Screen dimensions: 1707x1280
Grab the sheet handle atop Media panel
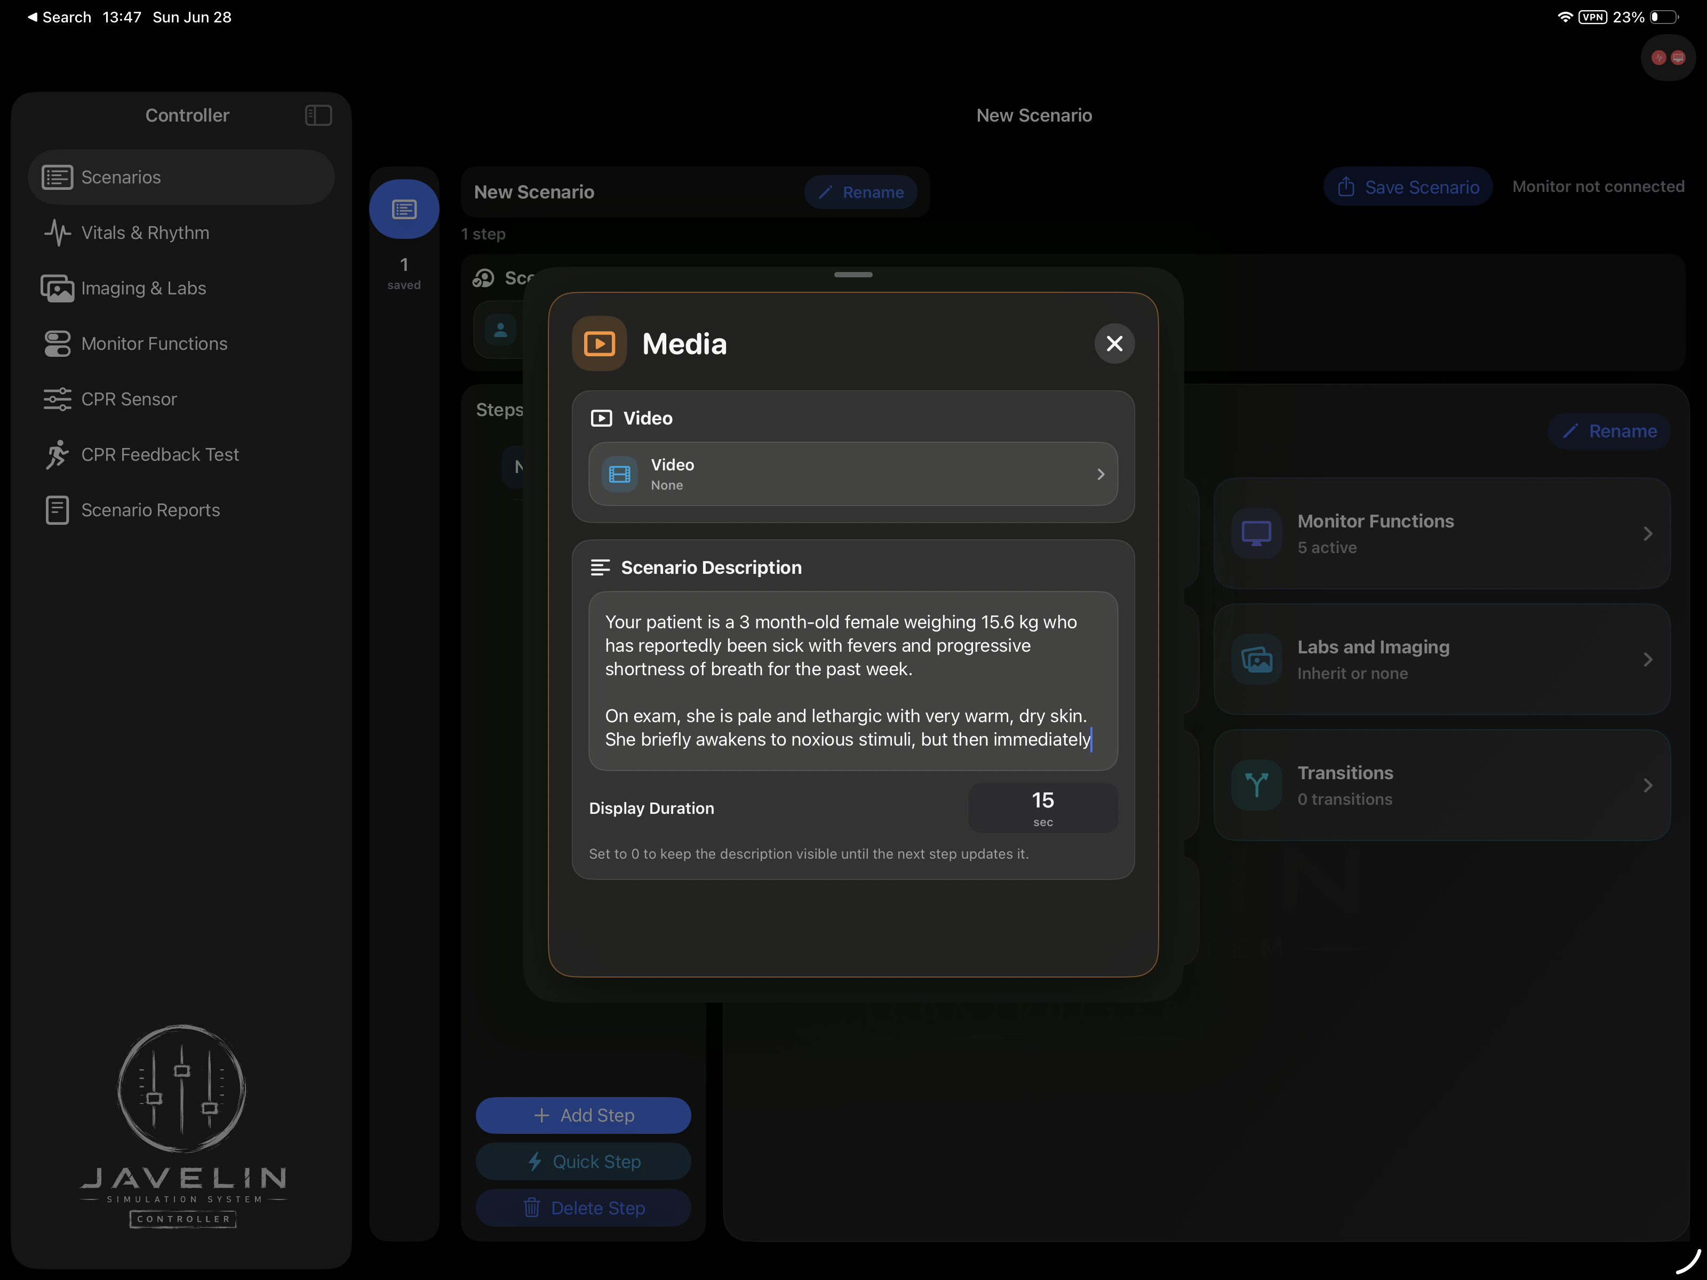tap(853, 275)
